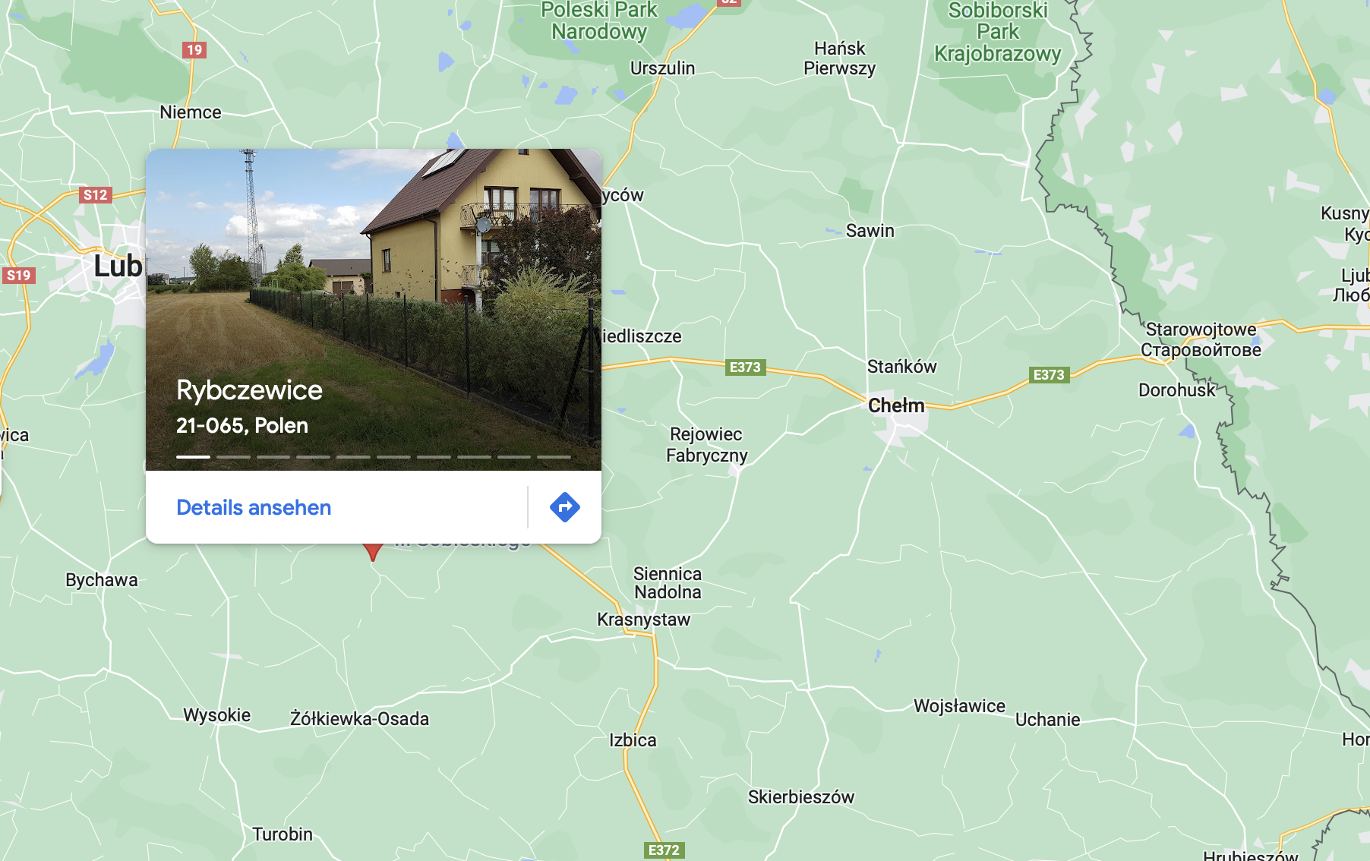This screenshot has width=1370, height=861.
Task: Select the Rejowiec Fabryczny label
Action: (706, 445)
